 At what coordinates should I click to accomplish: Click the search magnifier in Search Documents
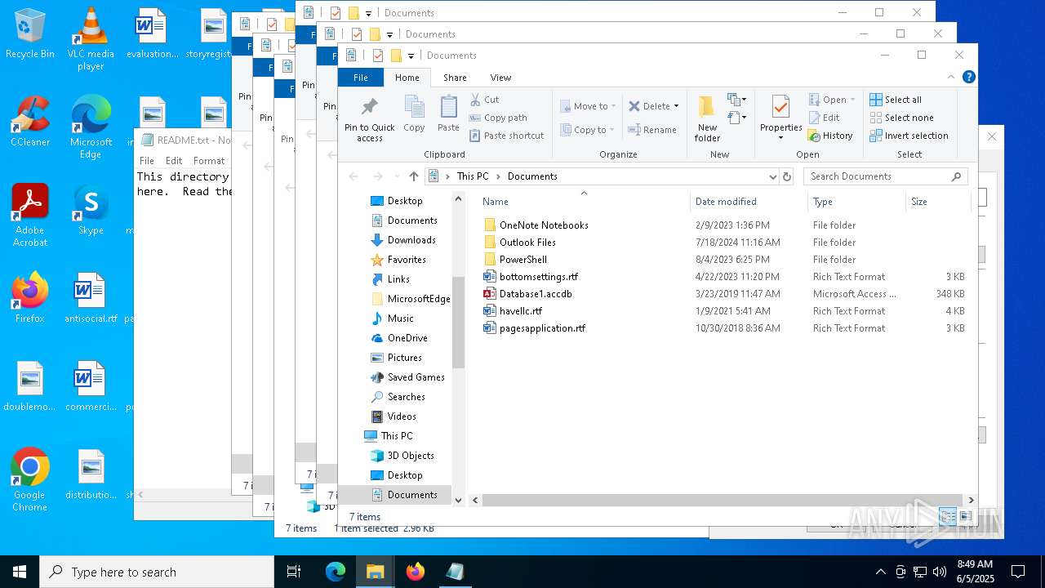click(957, 176)
